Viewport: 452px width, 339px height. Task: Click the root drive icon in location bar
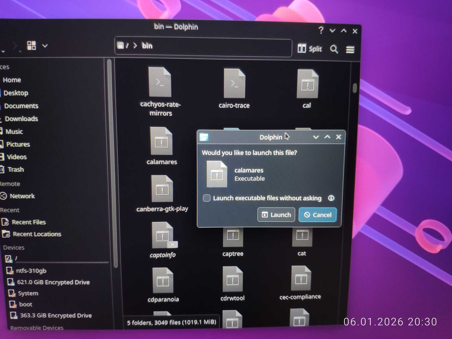(121, 45)
